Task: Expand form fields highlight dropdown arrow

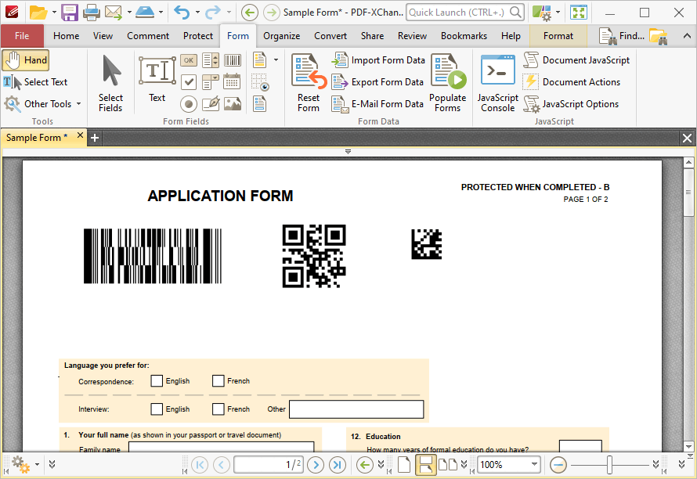Action: (276, 60)
